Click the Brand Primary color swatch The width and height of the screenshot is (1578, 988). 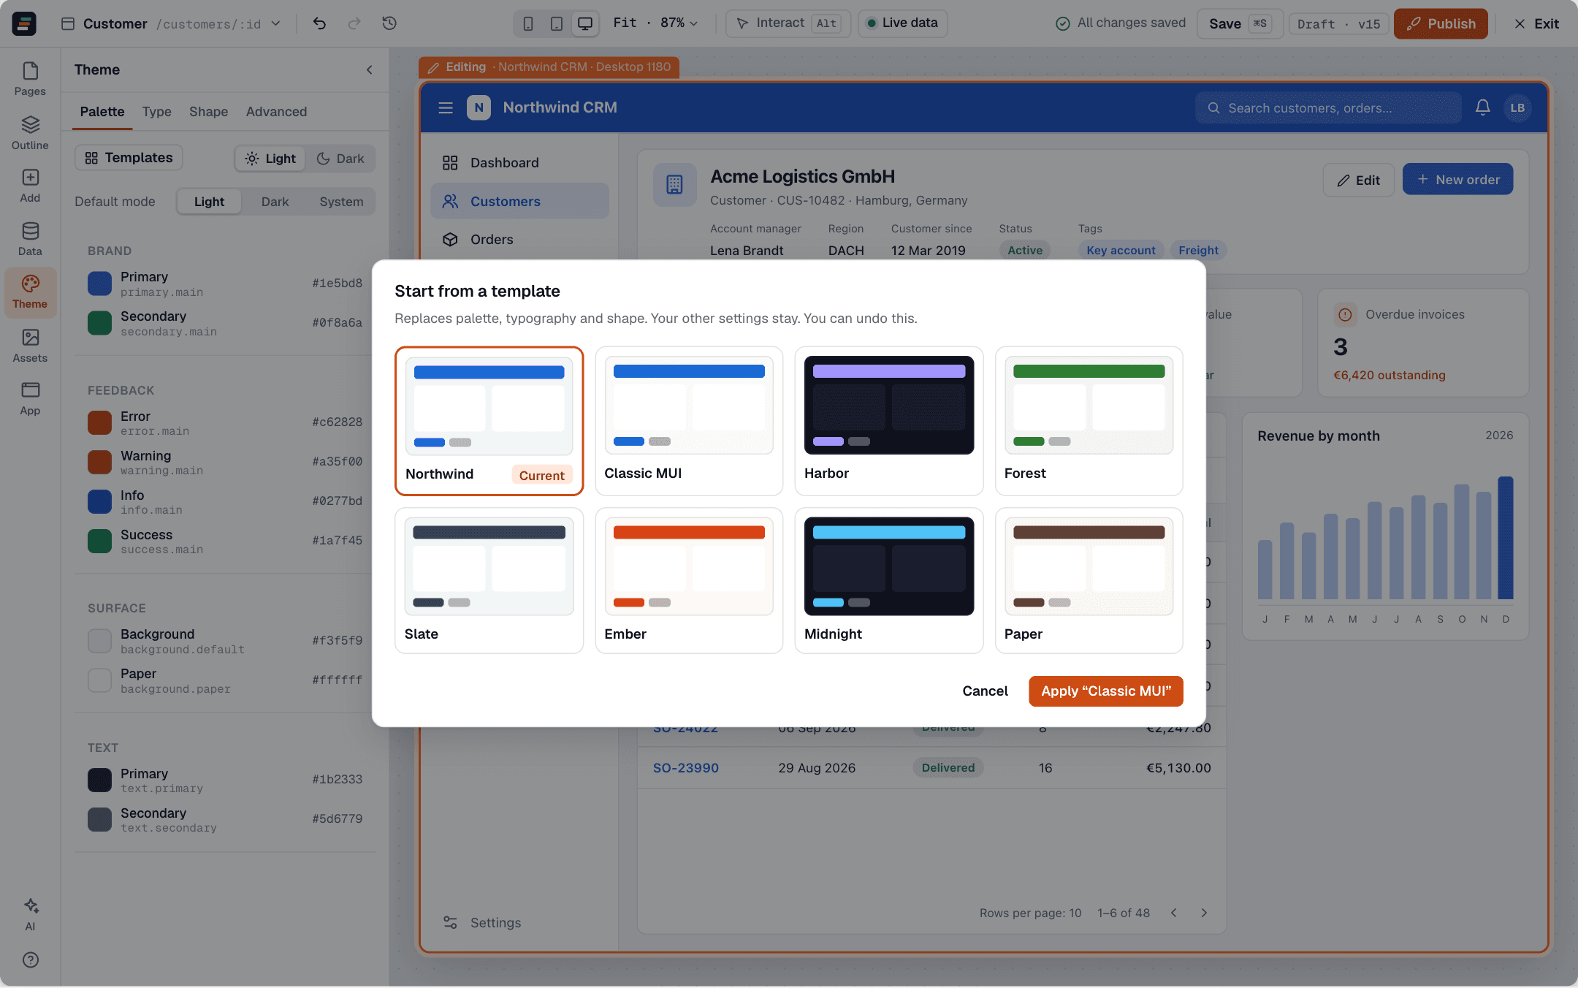pos(99,284)
